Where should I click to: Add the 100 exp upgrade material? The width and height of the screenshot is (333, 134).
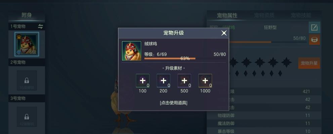point(142,81)
